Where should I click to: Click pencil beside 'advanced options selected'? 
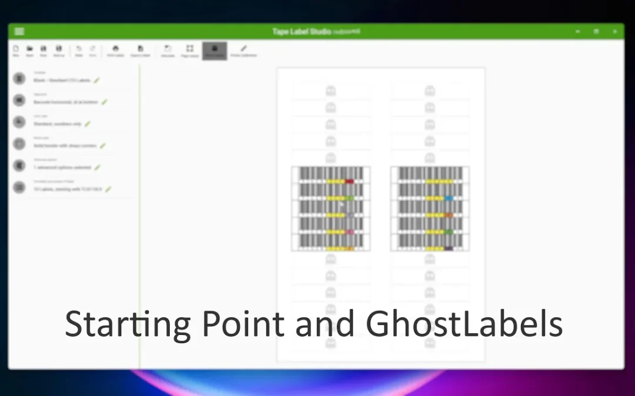click(x=97, y=168)
